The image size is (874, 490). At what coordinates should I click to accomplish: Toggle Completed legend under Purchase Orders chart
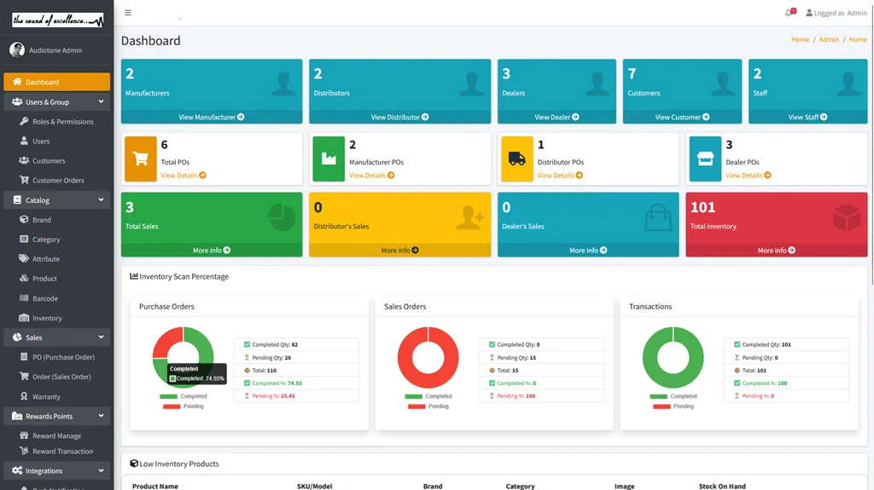(x=184, y=396)
